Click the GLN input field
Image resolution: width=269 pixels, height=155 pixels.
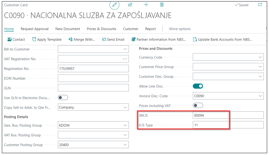(93, 88)
